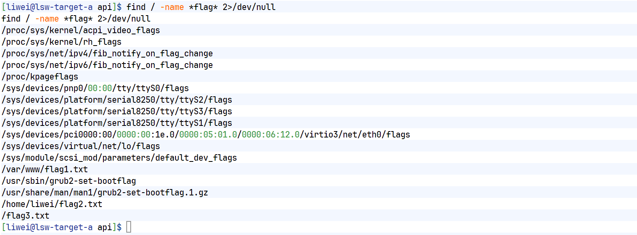
Task: Click the ttyS1 flags path line
Action: (117, 123)
